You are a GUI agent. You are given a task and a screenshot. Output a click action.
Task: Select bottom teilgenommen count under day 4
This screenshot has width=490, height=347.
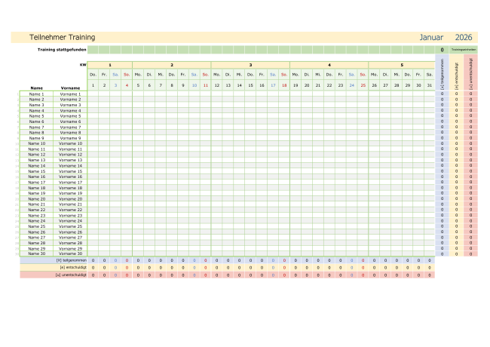point(127,260)
